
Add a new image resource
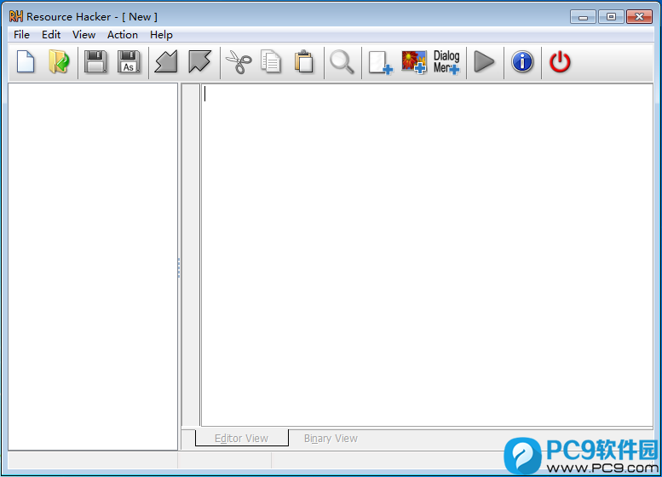click(x=414, y=62)
